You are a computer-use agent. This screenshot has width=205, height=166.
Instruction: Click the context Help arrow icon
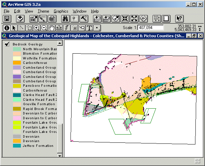click(179, 19)
